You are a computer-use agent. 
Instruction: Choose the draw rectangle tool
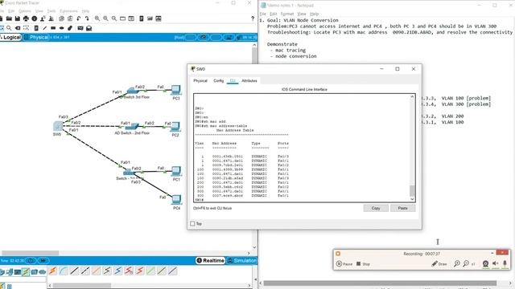click(x=53, y=28)
